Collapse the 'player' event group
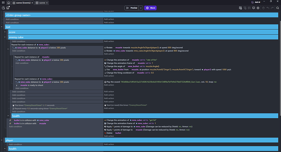 (2, 140)
